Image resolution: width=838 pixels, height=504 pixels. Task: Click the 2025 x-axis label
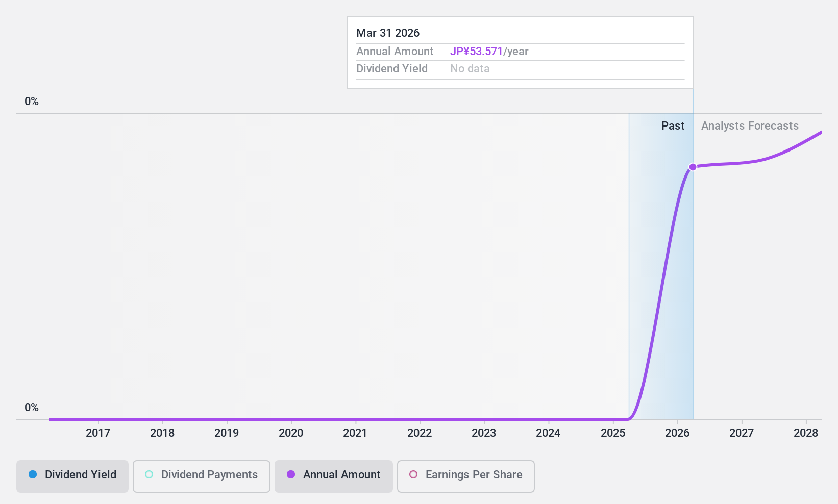[x=613, y=433]
